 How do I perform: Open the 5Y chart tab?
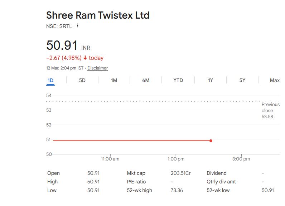[242, 80]
